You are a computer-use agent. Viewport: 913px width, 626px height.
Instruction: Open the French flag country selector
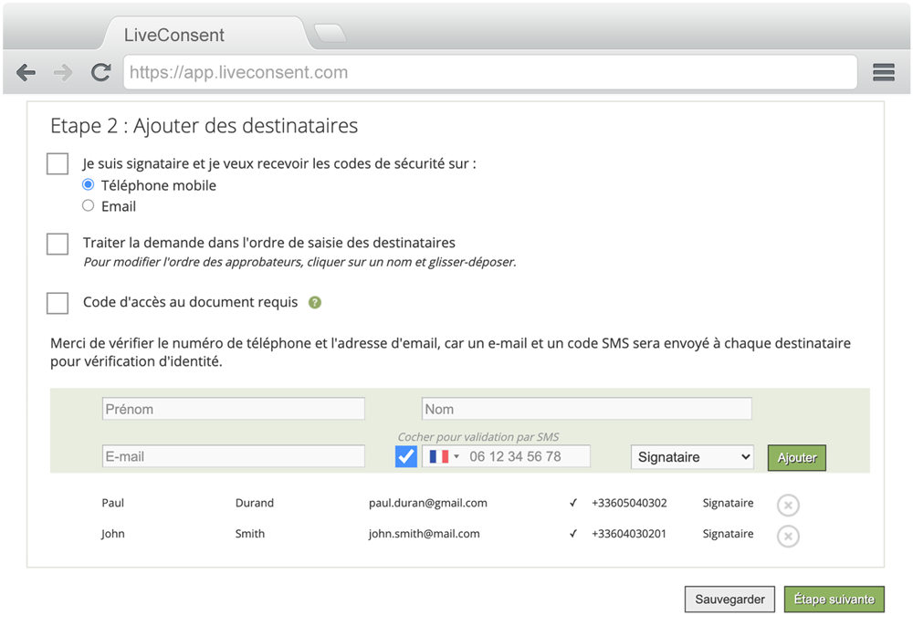tap(444, 456)
